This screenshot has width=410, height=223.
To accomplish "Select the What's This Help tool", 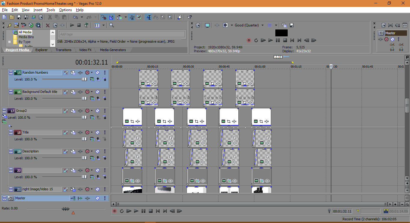I will [189, 17].
